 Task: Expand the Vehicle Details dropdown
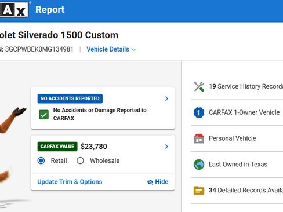[111, 49]
